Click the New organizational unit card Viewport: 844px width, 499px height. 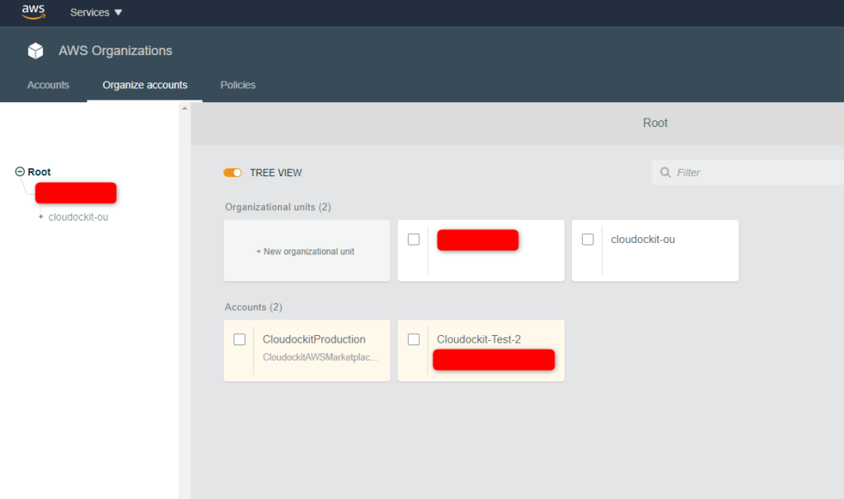click(306, 250)
